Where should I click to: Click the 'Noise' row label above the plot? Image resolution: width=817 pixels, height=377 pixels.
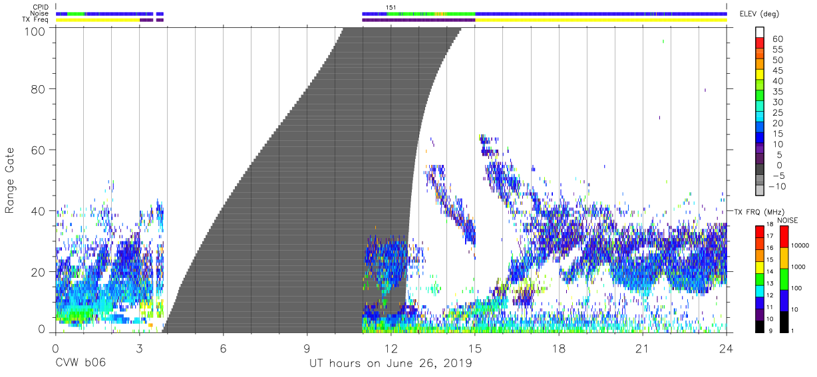pyautogui.click(x=39, y=13)
